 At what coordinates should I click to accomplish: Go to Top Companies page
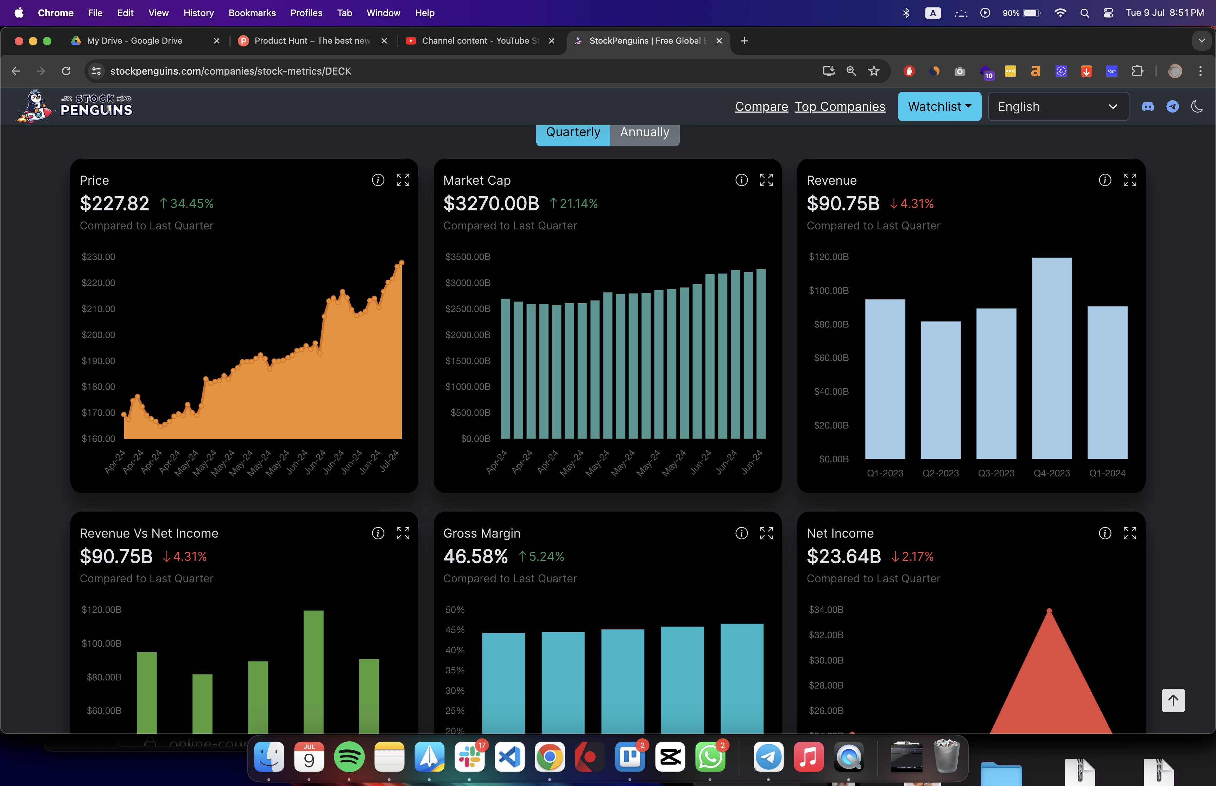point(840,106)
